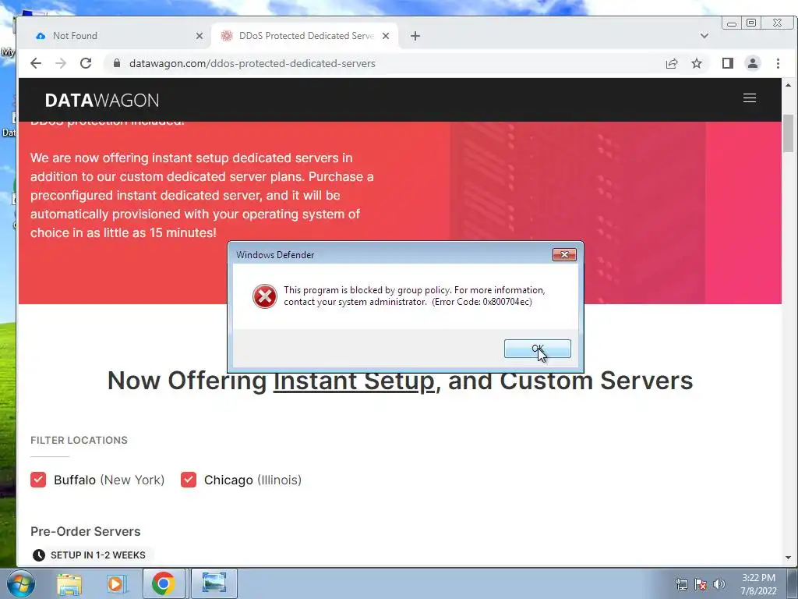Share this page using the share icon

tap(672, 63)
